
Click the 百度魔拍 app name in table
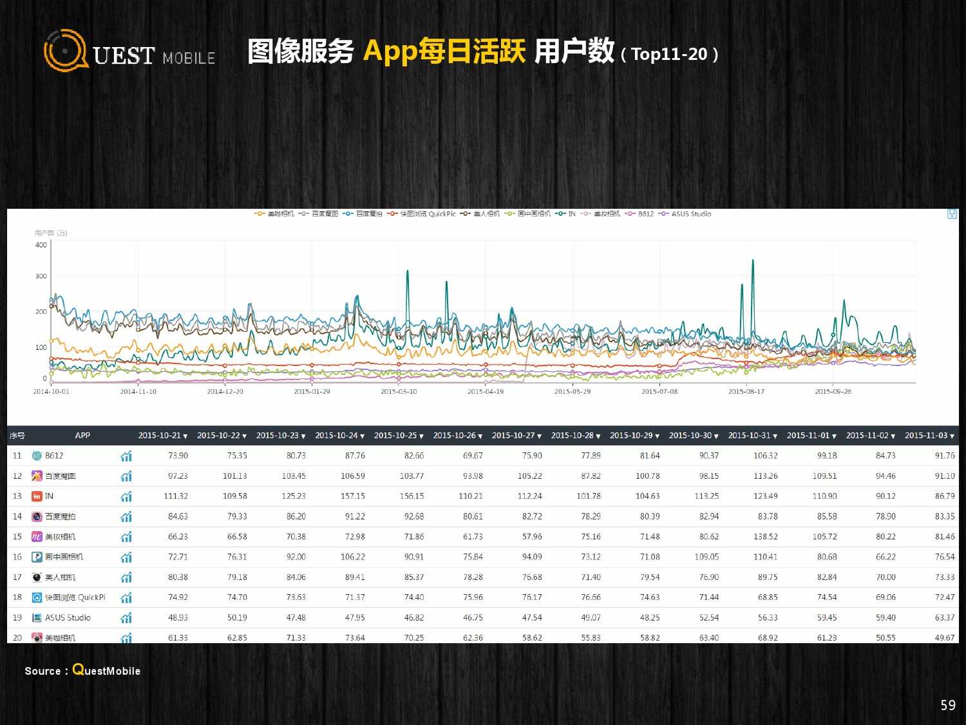point(60,517)
